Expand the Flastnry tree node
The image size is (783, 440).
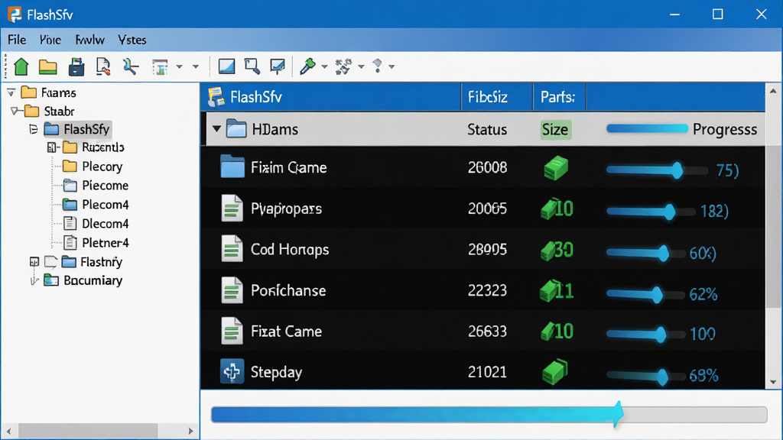point(34,262)
